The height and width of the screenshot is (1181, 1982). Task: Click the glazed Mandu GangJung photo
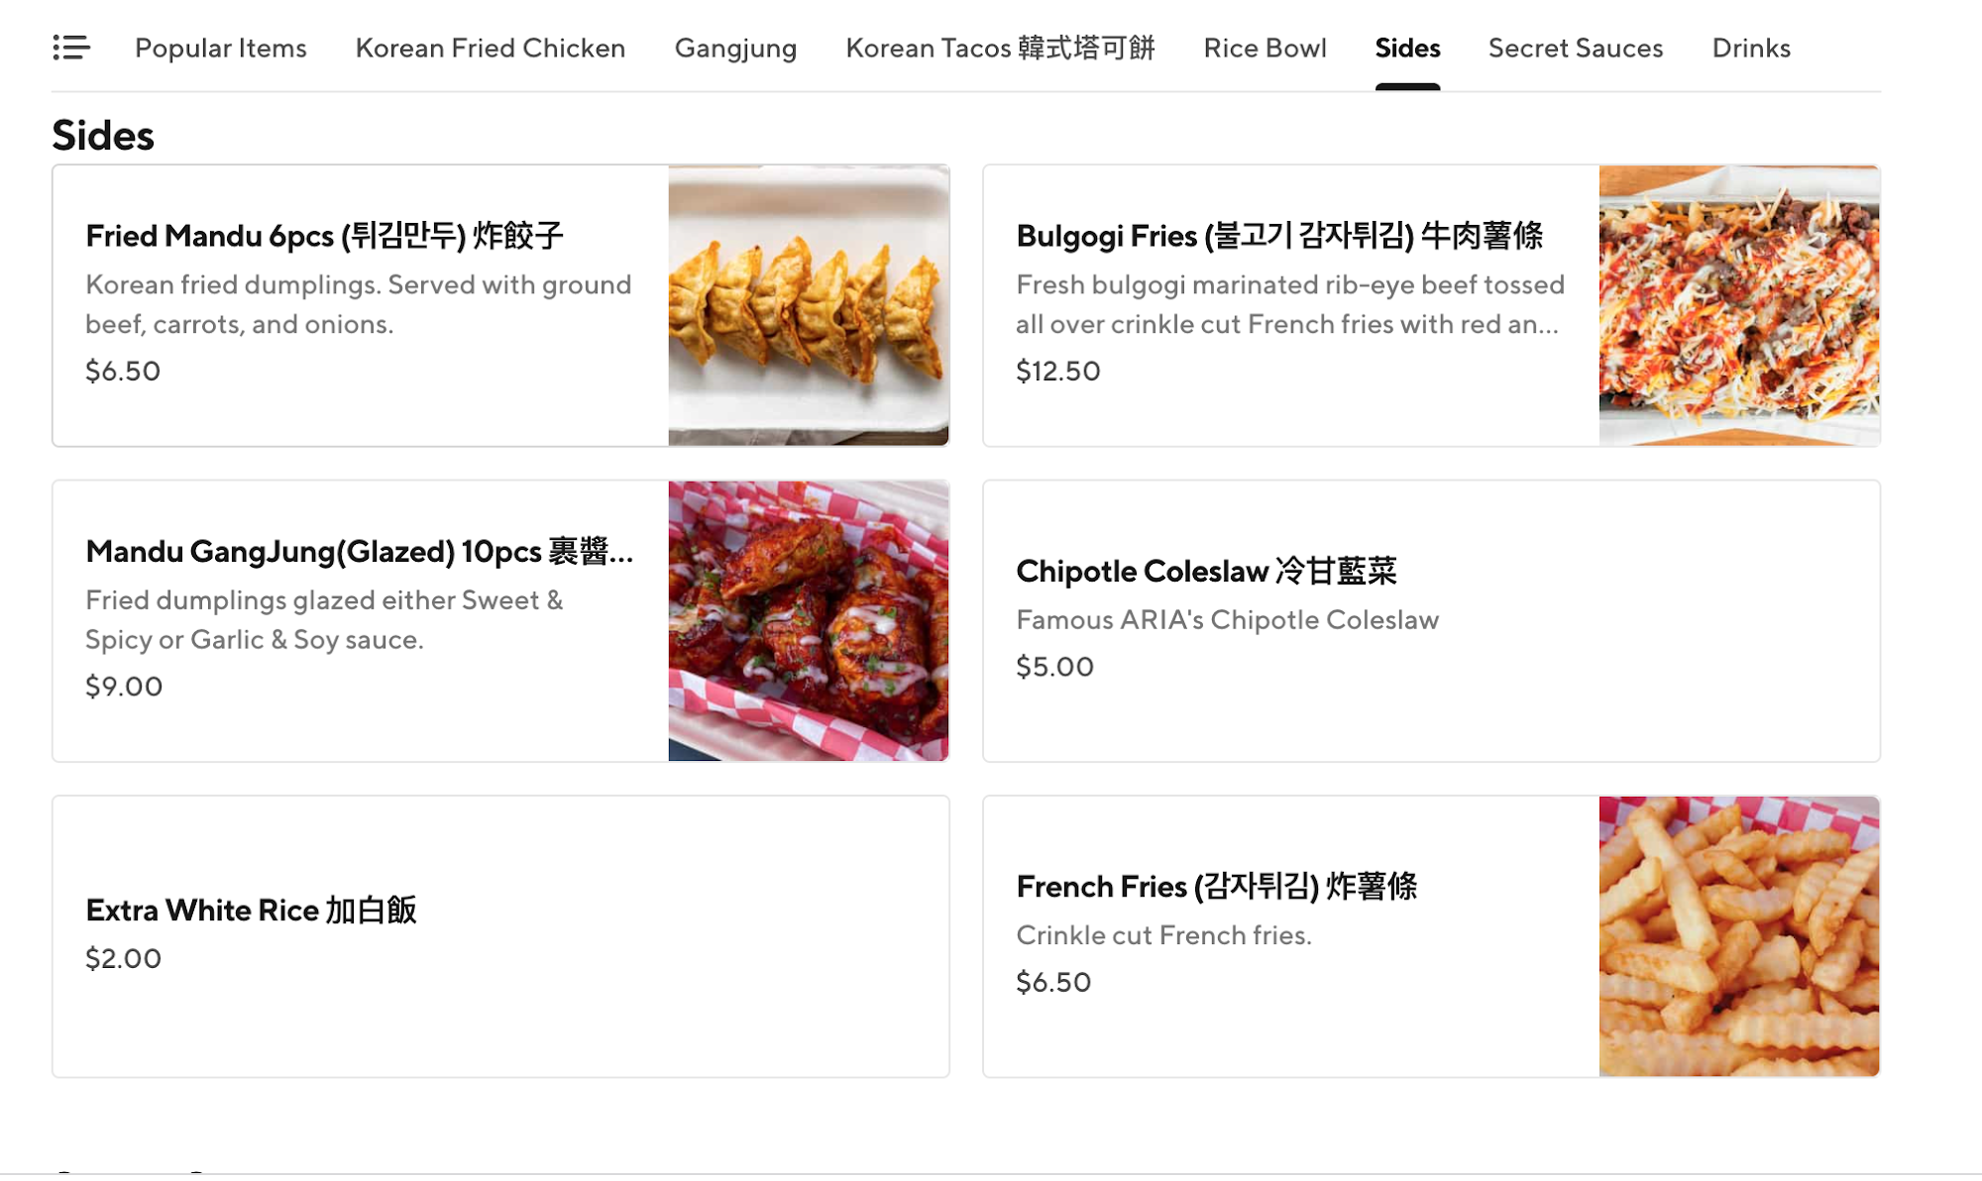click(x=809, y=621)
